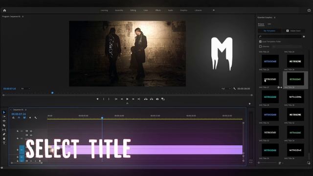Open playback resolution Full dropdown
The width and height of the screenshot is (313, 176).
(226, 88)
